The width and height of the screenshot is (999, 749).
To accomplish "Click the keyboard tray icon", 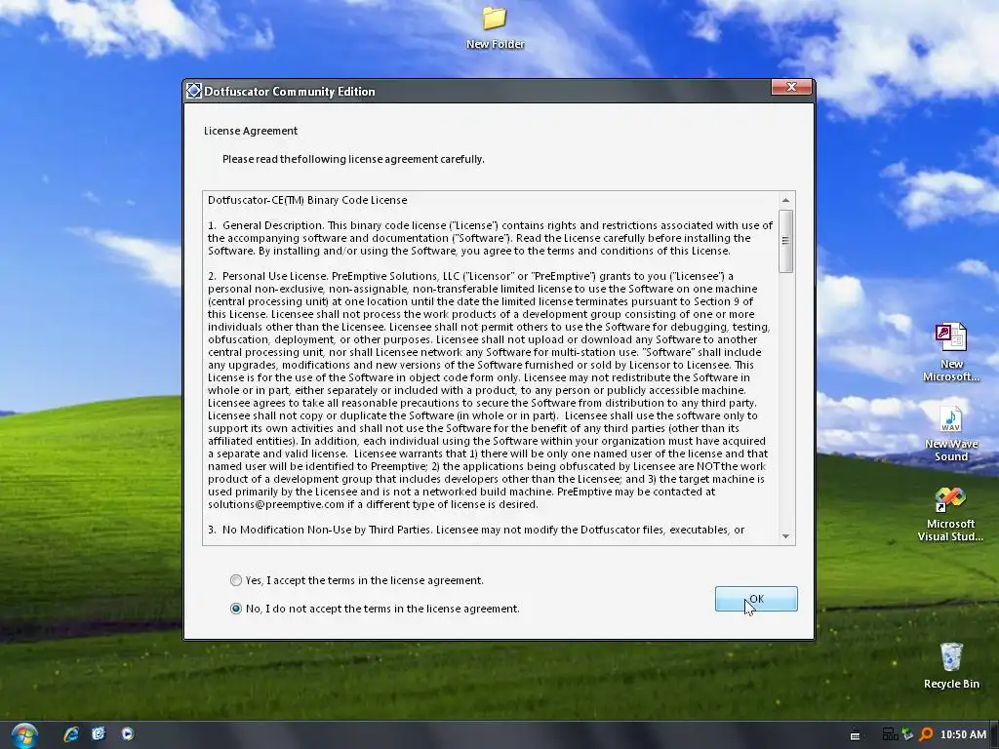I will click(855, 735).
